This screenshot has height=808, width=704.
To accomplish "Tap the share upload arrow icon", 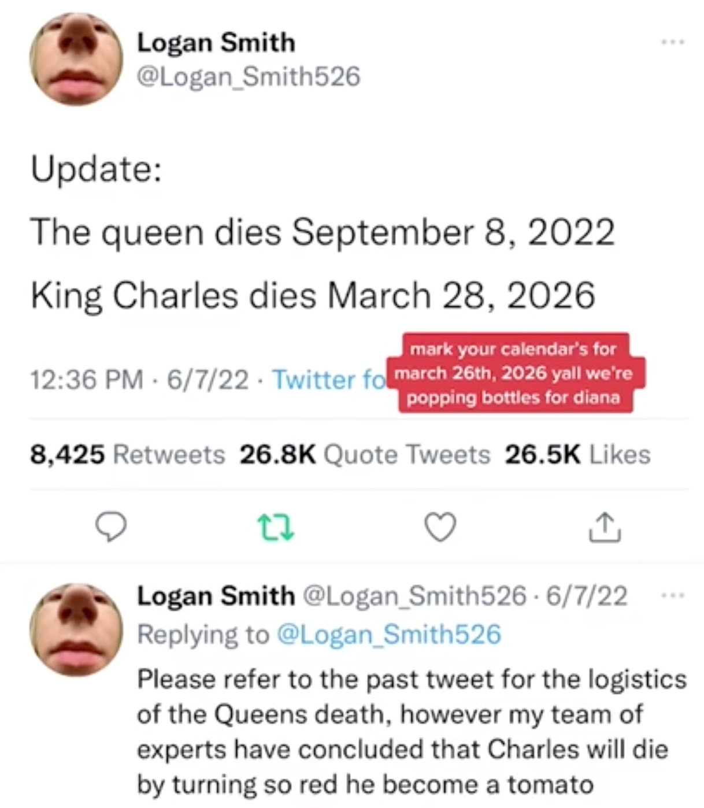I will click(605, 527).
